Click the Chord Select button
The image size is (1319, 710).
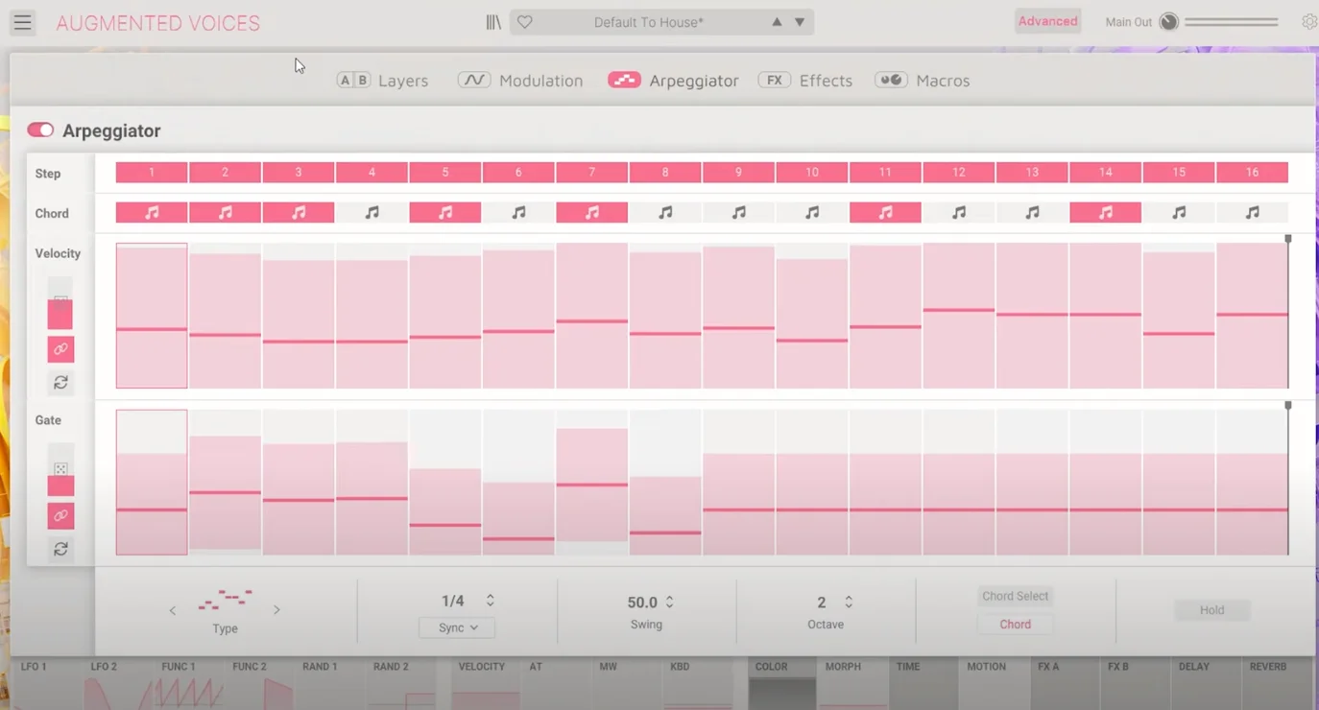(1015, 596)
